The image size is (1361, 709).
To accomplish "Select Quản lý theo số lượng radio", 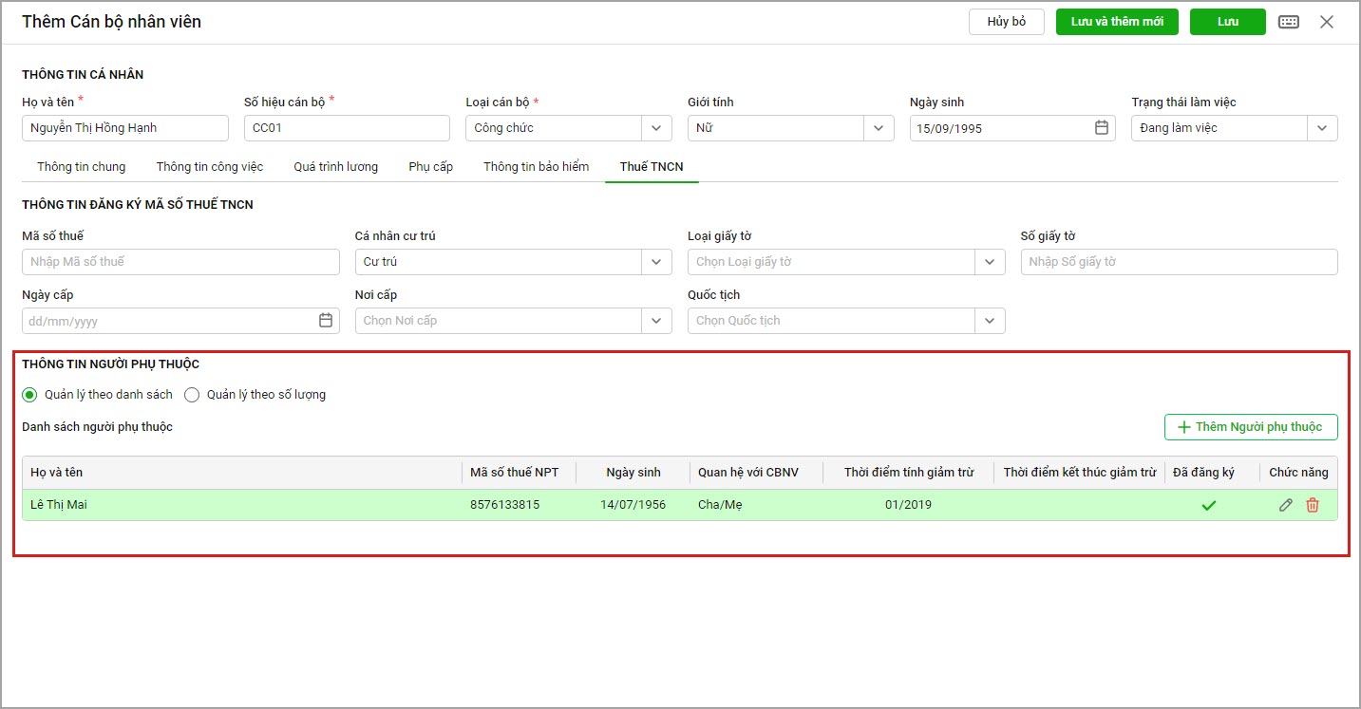I will pos(192,395).
